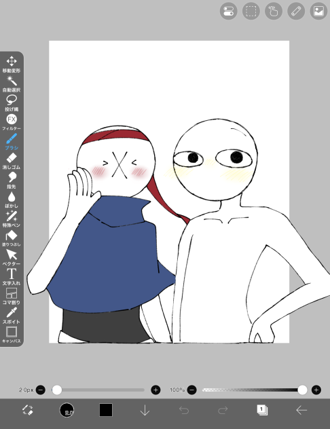Select the Blur (ぼかし) tool
This screenshot has width=330, height=429.
click(12, 200)
